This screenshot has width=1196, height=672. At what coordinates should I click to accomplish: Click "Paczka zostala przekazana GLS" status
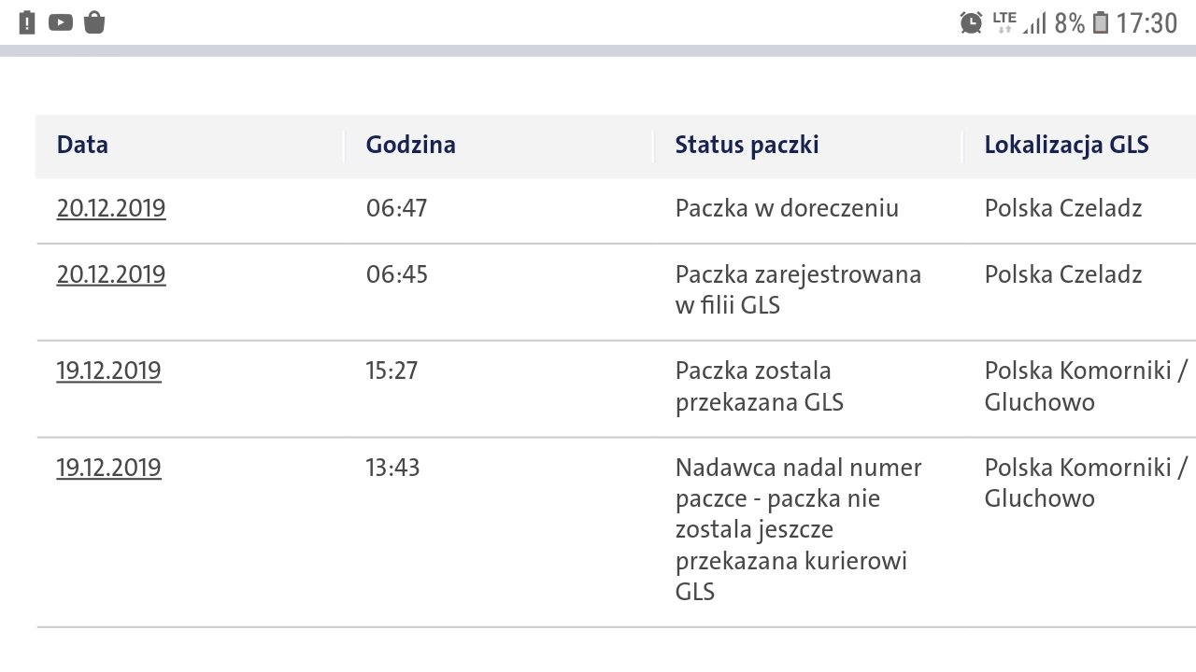point(759,386)
